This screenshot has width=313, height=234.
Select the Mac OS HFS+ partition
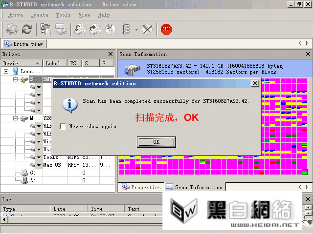coord(52,165)
